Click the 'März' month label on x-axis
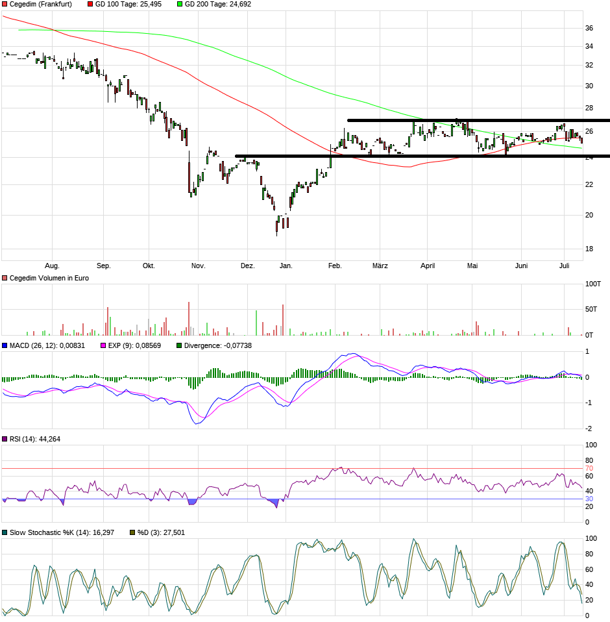610x622 pixels. (x=380, y=266)
